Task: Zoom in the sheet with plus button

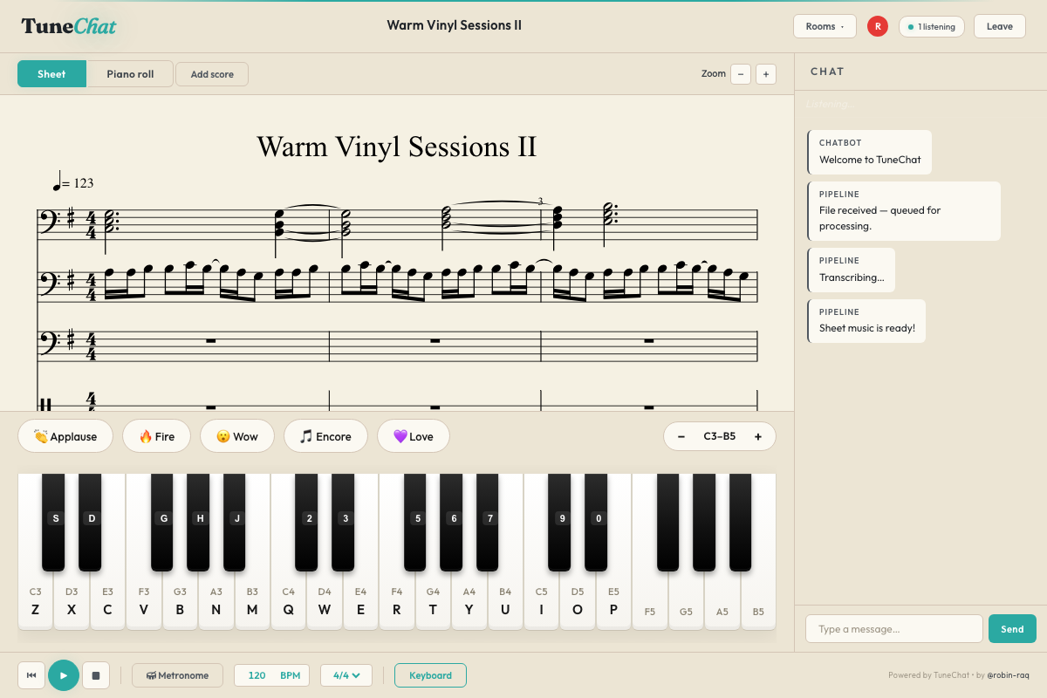Action: click(x=766, y=74)
